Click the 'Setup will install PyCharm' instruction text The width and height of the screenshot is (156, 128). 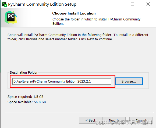pyautogui.click(x=78, y=37)
